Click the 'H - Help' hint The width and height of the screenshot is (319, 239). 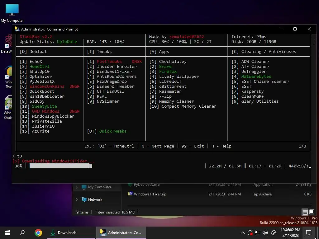221,146
